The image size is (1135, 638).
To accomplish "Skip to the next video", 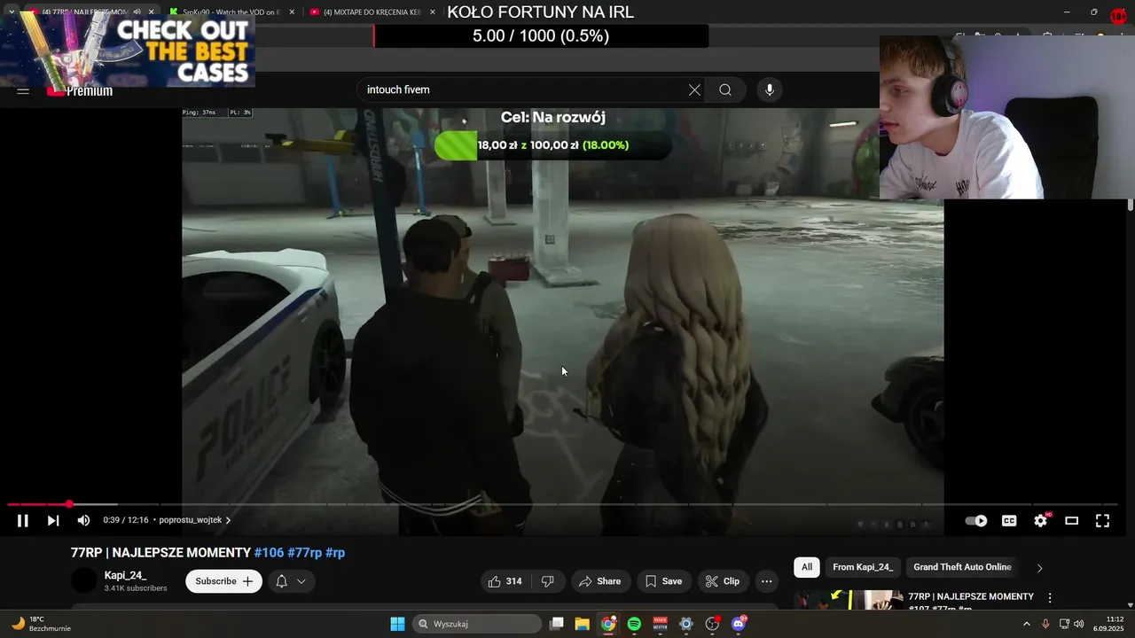I will (x=53, y=521).
